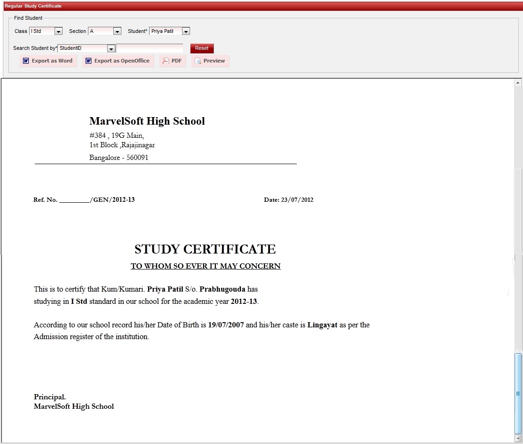Image resolution: width=523 pixels, height=444 pixels.
Task: Click the date of birth 19/07/2007
Action: click(226, 325)
